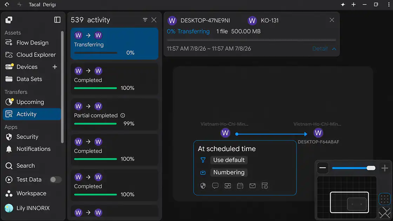Collapse the sidebar panel icon

click(58, 20)
